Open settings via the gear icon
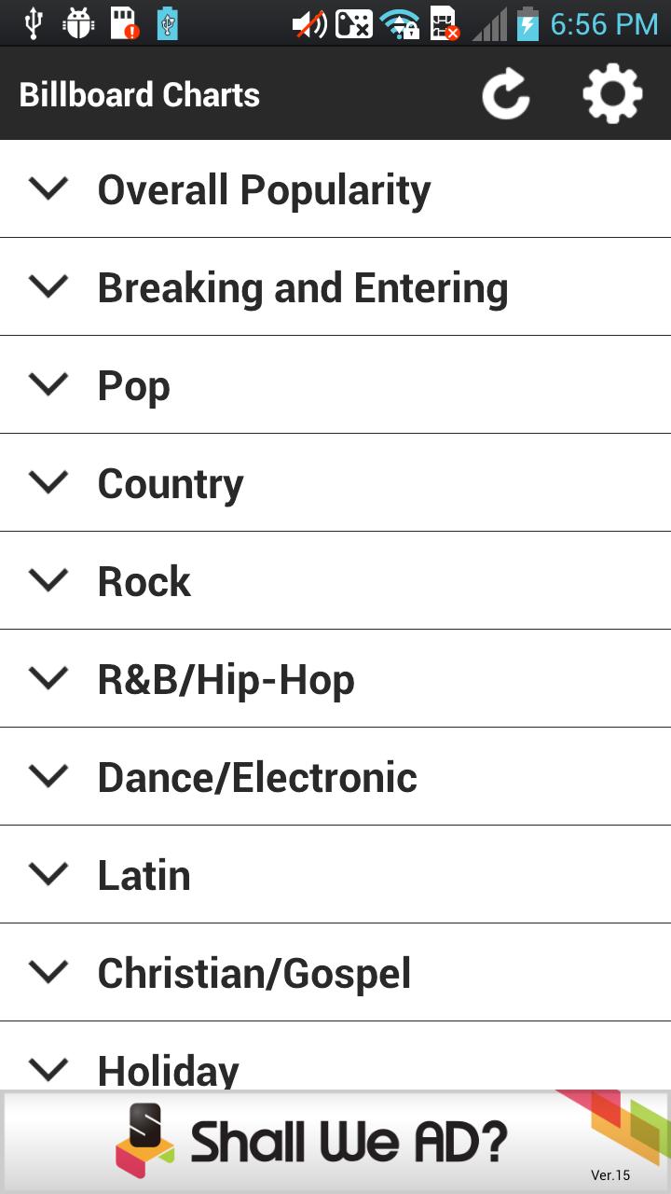Image resolution: width=671 pixels, height=1194 pixels. point(612,94)
